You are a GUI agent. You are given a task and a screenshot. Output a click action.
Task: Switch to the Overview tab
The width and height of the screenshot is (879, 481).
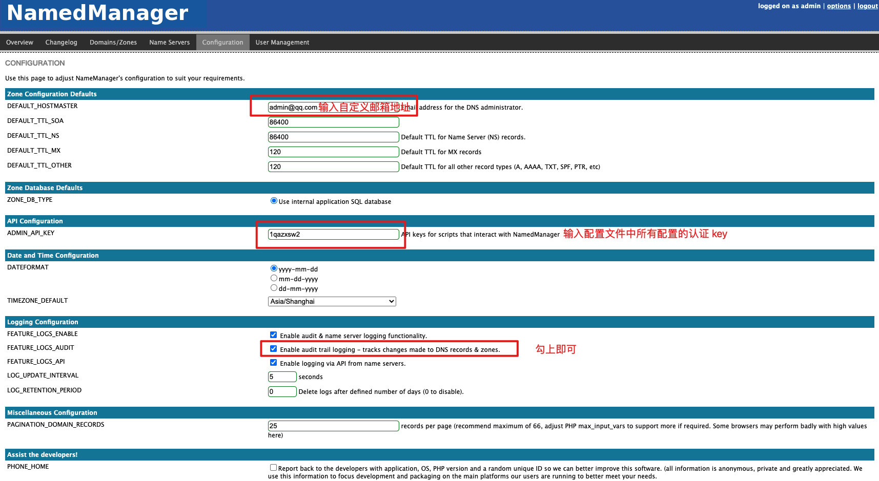[x=19, y=42]
